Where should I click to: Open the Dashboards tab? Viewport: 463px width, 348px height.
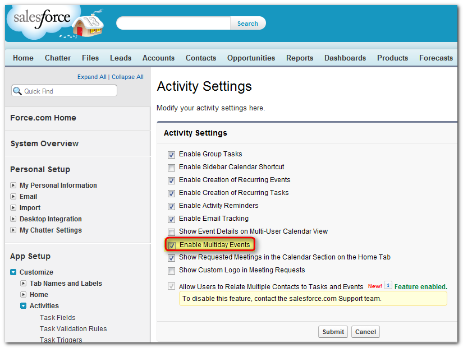tap(345, 58)
